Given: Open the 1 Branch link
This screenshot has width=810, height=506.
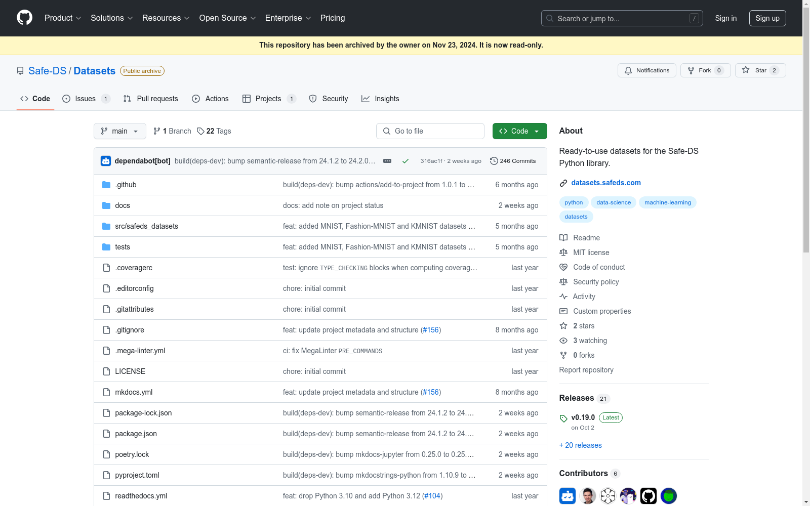Looking at the screenshot, I should click(172, 131).
